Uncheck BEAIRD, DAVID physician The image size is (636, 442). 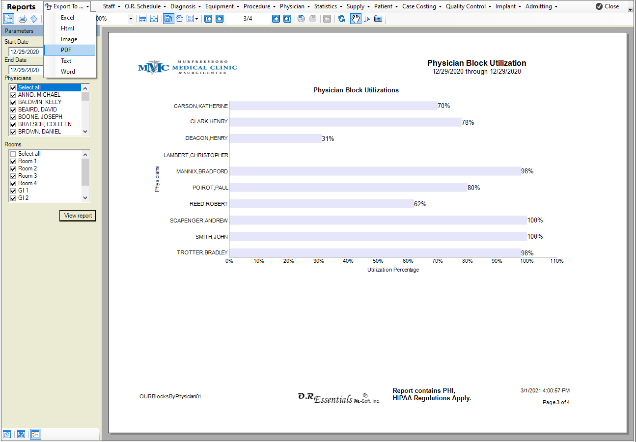13,110
